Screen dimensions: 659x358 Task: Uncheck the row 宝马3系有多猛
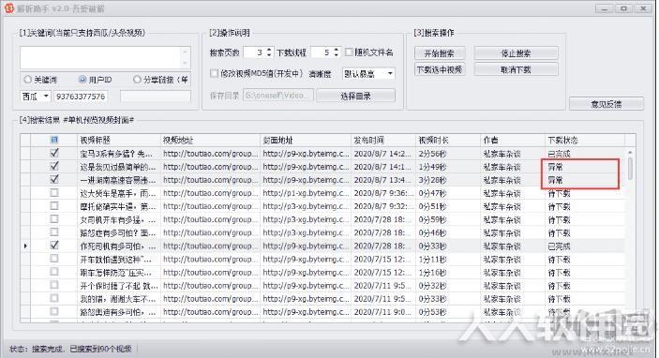[x=54, y=153]
